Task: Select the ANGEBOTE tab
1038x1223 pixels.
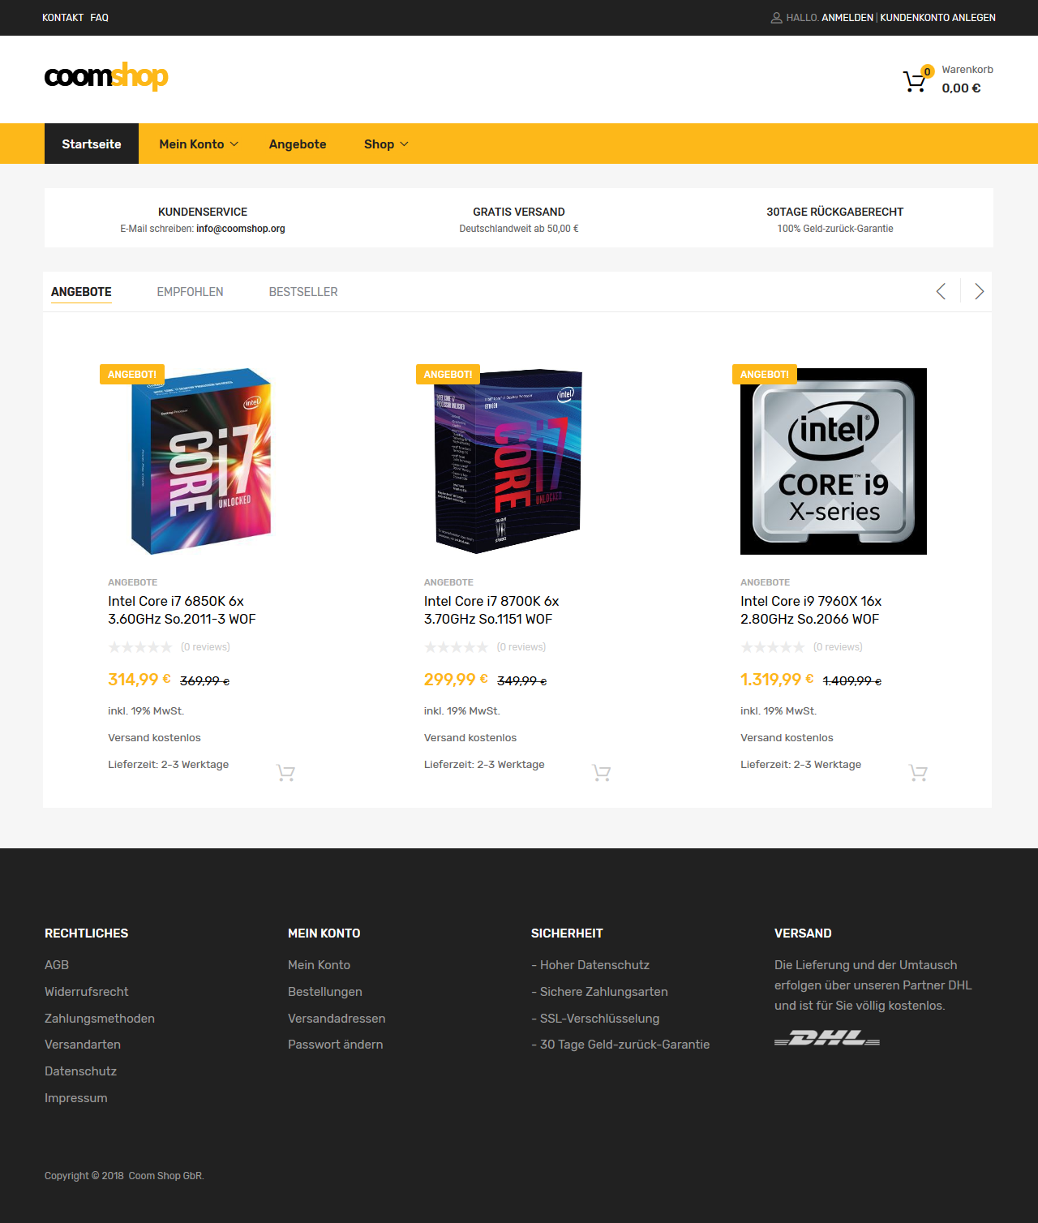Action: (81, 292)
